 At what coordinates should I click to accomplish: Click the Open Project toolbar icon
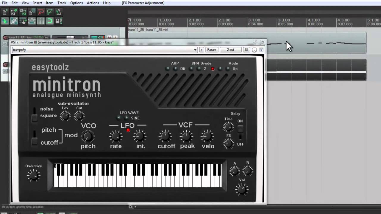click(14, 12)
